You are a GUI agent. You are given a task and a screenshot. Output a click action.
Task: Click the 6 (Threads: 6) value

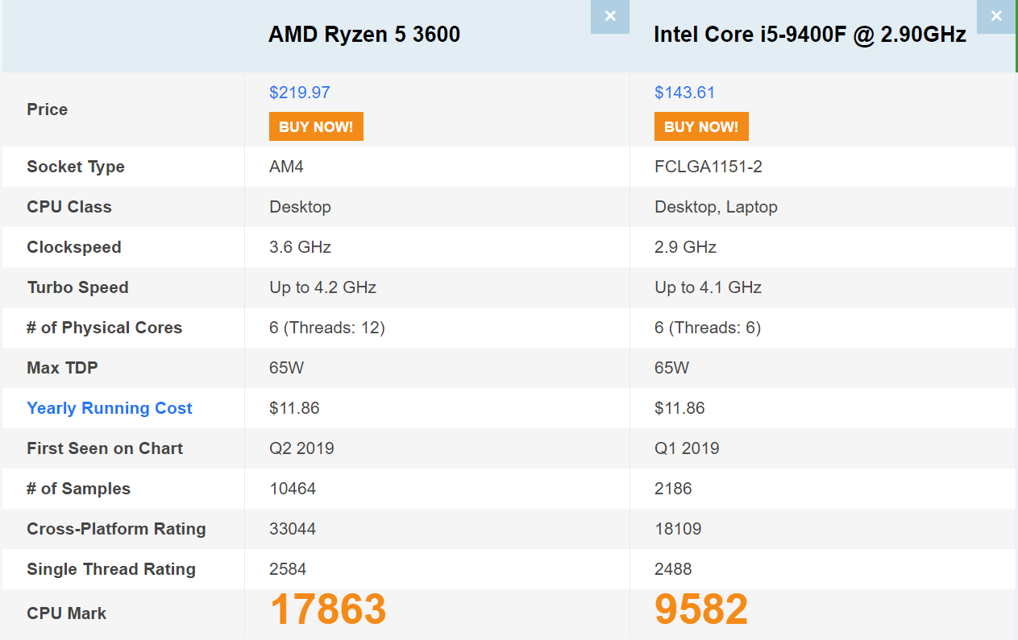click(708, 328)
